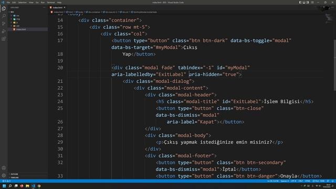The height and width of the screenshot is (189, 336).
Task: Click the body breadcrumb segment
Action: (x=80, y=12)
